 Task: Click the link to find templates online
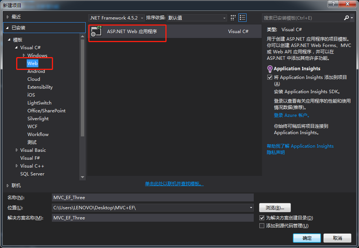point(174,184)
